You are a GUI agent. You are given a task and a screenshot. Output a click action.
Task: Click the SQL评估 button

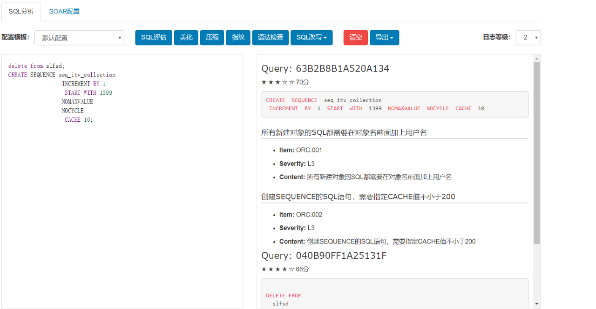(x=154, y=38)
